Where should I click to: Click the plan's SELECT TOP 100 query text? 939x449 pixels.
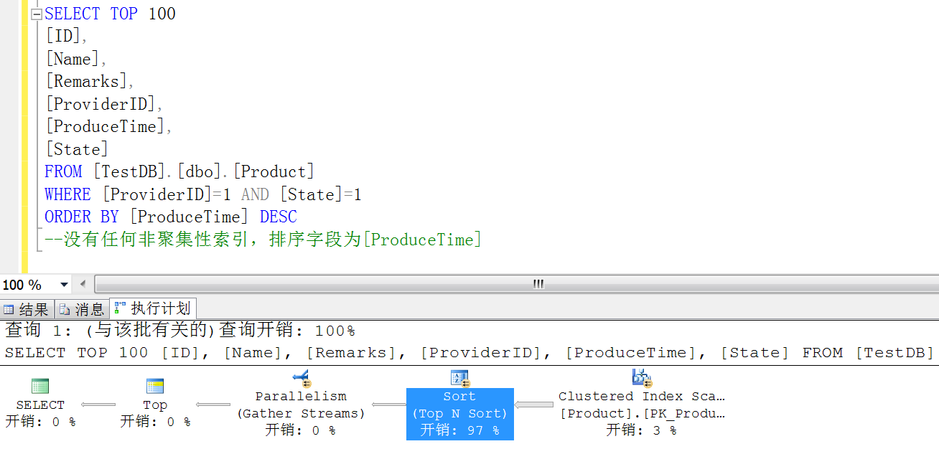click(x=469, y=352)
